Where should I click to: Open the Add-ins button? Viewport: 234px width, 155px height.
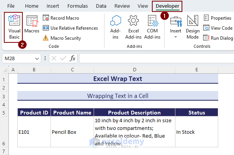[115, 27]
